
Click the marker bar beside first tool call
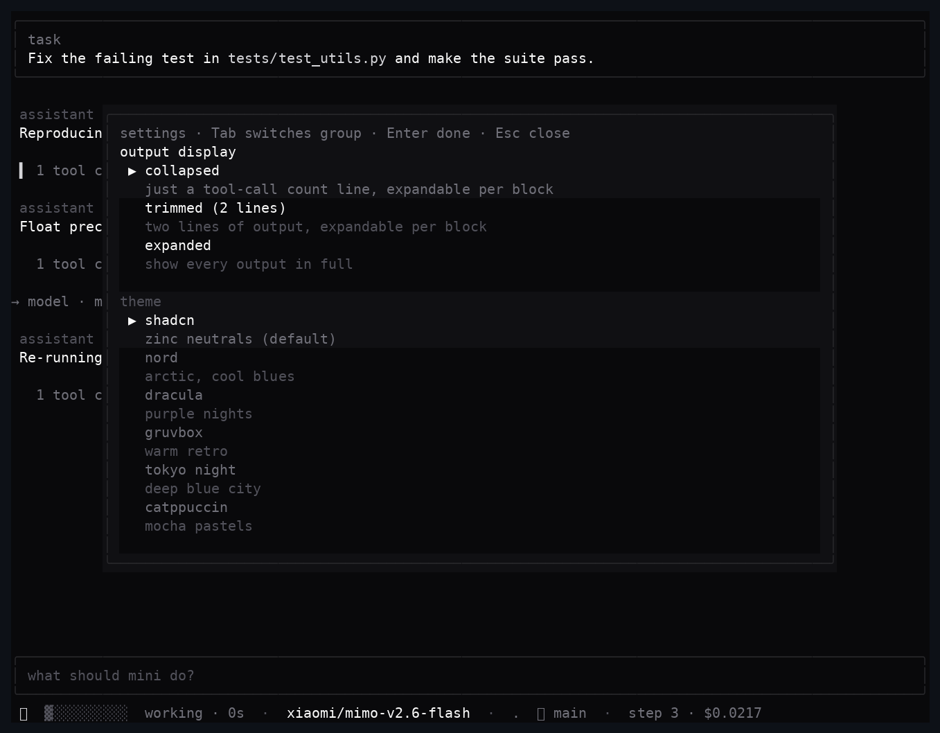click(21, 170)
